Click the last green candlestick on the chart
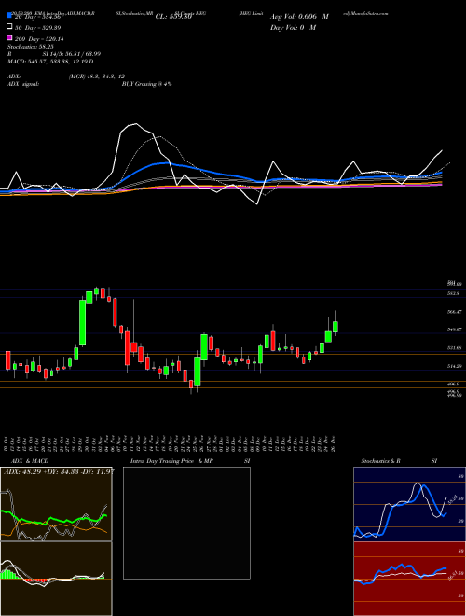The width and height of the screenshot is (466, 616). [336, 327]
